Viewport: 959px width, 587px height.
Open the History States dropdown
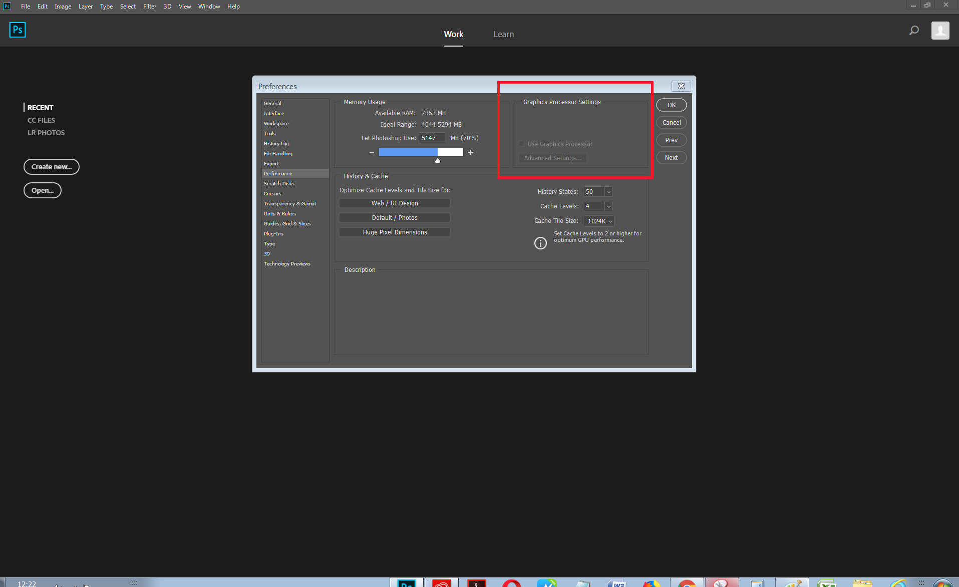tap(608, 192)
